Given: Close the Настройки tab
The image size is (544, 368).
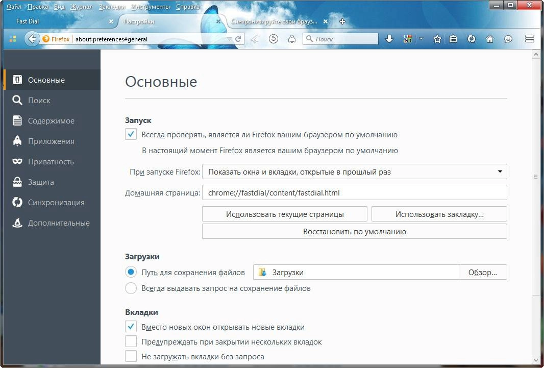Looking at the screenshot, I should point(218,21).
